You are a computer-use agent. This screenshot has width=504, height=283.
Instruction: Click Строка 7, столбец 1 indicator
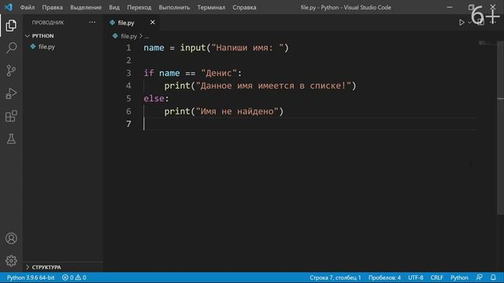click(x=335, y=277)
